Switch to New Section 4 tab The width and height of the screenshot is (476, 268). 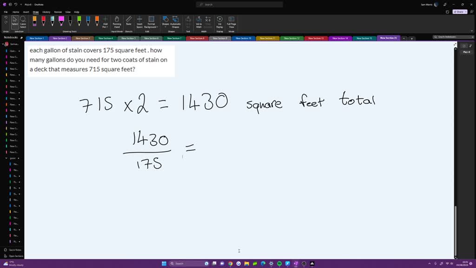[106, 38]
